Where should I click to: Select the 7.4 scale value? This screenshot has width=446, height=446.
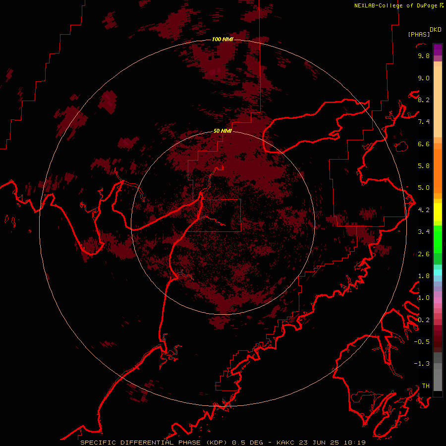[x=424, y=122]
